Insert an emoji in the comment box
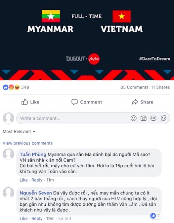The height and width of the screenshot is (223, 174). click(x=134, y=118)
